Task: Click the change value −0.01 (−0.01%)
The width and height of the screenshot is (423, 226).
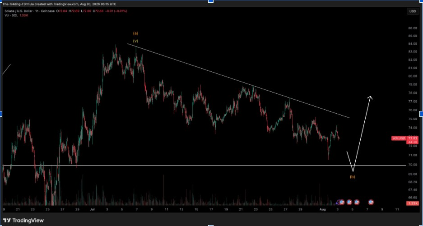Action: pos(116,11)
